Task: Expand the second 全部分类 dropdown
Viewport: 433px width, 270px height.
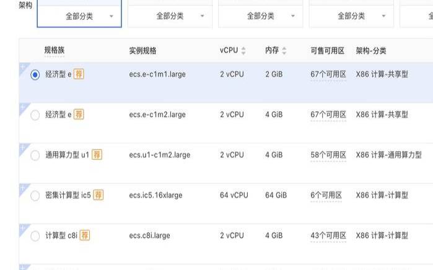Action: coord(170,16)
